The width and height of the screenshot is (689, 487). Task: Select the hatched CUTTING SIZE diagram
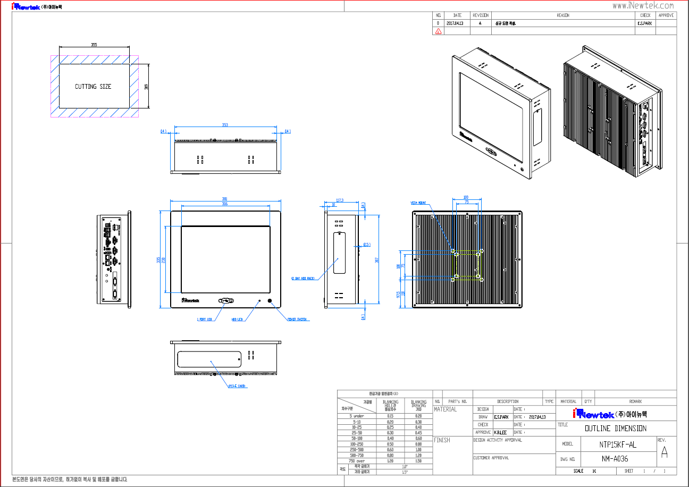click(x=95, y=86)
